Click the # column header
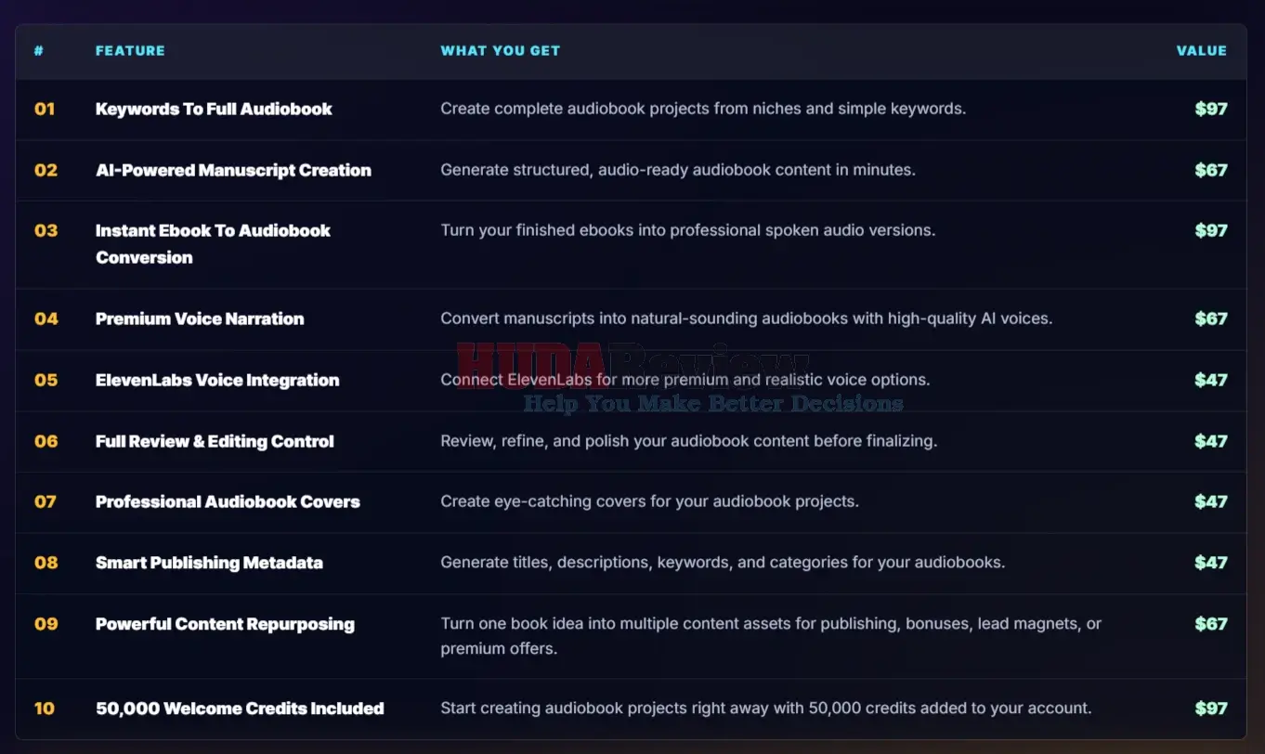This screenshot has height=754, width=1265. (39, 51)
